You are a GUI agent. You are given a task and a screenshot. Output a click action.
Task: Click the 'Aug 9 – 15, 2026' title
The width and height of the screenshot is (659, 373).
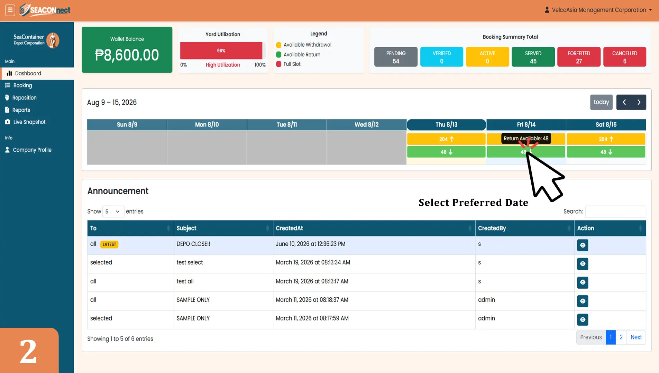pyautogui.click(x=112, y=102)
